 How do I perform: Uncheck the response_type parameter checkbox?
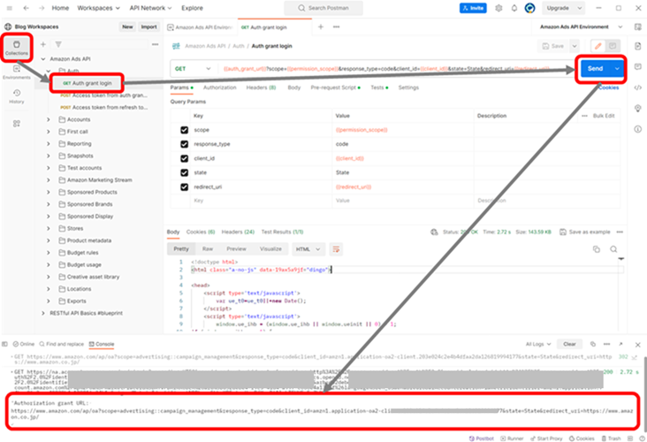[x=184, y=144]
